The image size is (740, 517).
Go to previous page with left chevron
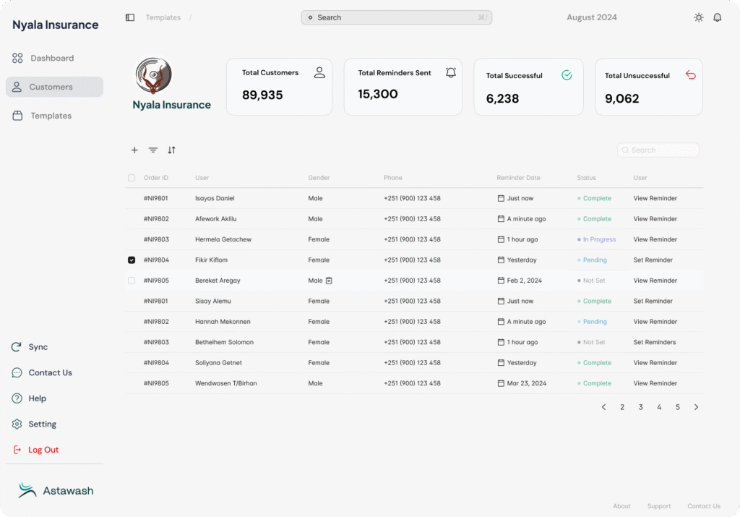(x=603, y=407)
